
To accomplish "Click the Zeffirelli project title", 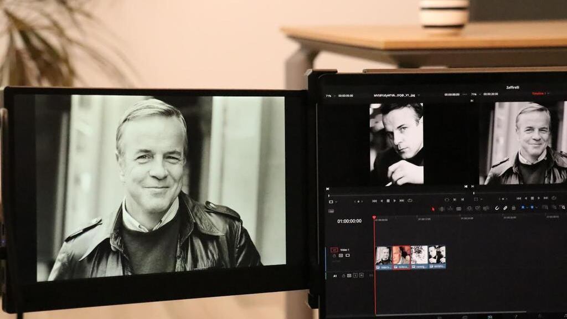I will click(x=512, y=88).
